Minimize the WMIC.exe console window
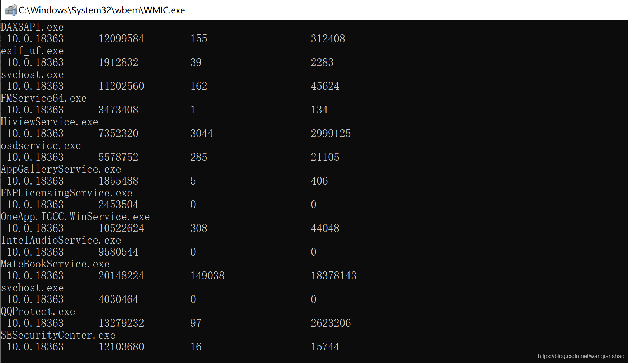This screenshot has height=363, width=628. (619, 10)
